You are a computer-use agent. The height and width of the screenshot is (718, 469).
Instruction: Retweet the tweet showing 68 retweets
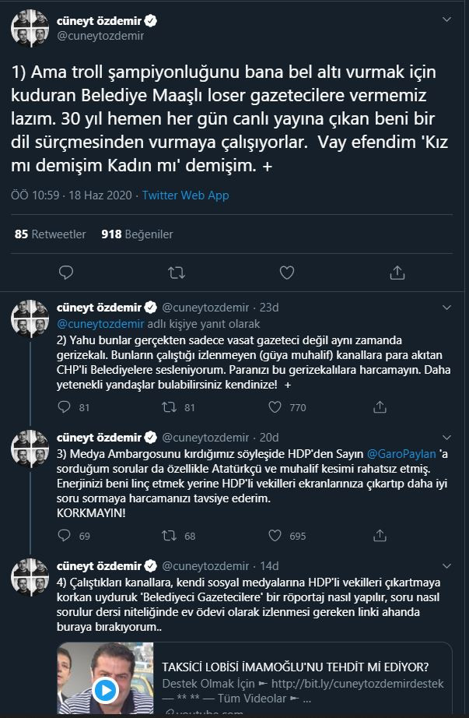click(170, 535)
